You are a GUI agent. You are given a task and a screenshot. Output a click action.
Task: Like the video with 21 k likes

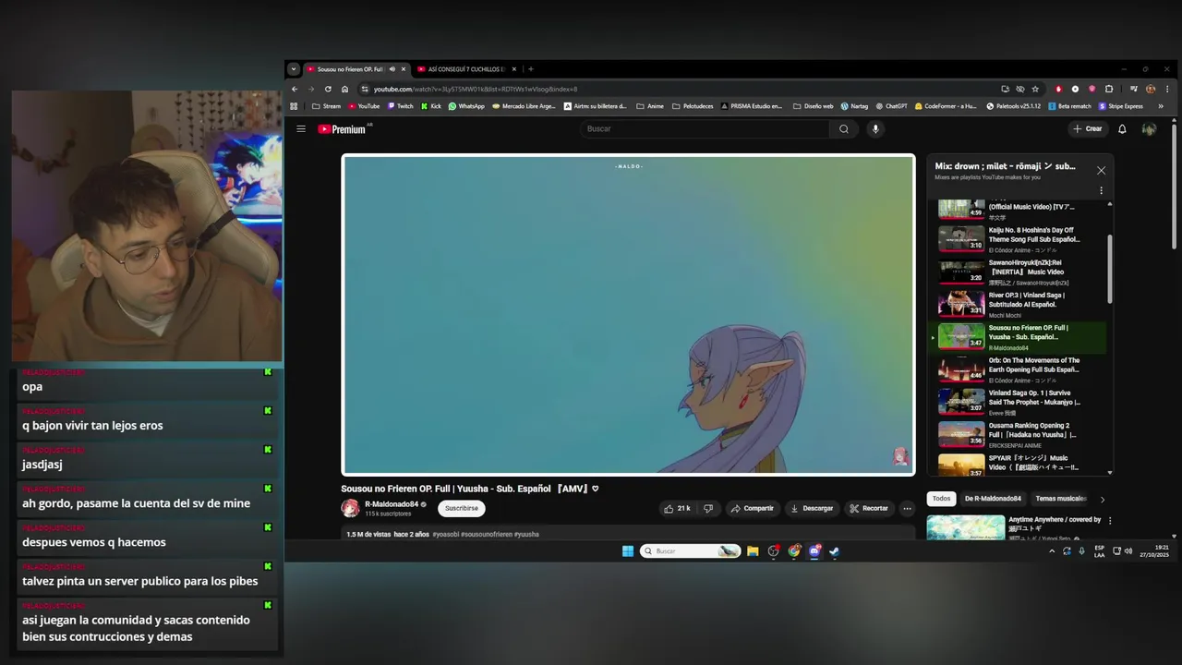click(677, 508)
